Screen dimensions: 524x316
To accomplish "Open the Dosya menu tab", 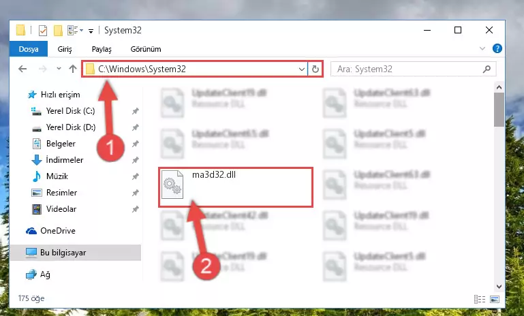I will [x=29, y=49].
